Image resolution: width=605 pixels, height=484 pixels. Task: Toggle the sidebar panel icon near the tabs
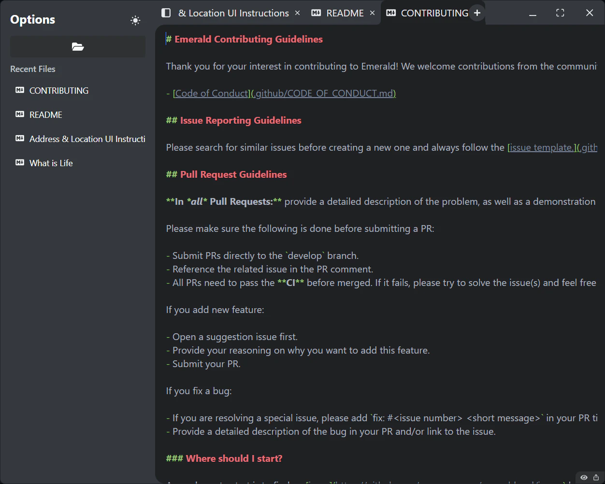pyautogui.click(x=166, y=13)
